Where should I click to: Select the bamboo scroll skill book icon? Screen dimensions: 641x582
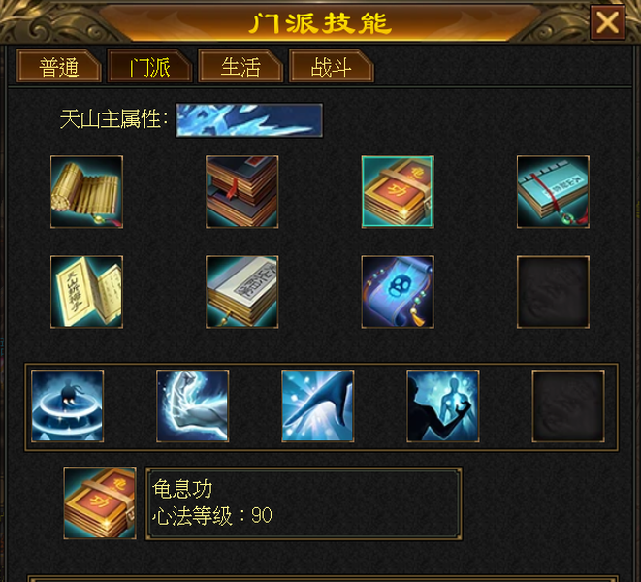[x=86, y=192]
